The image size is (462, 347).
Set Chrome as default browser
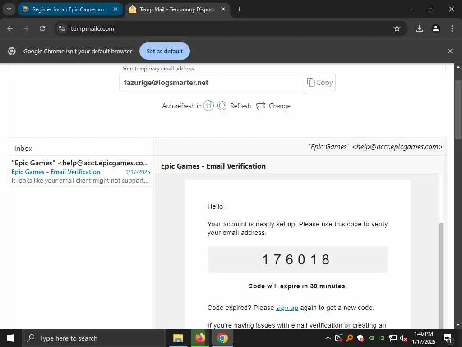[164, 52]
